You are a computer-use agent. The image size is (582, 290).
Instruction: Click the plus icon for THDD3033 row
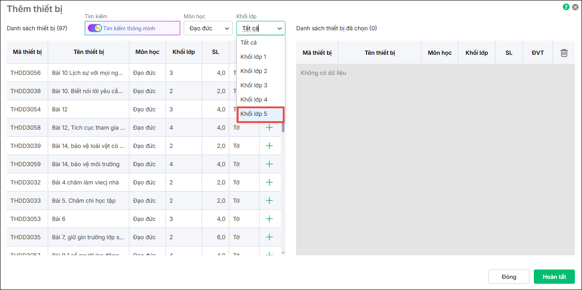[269, 201]
